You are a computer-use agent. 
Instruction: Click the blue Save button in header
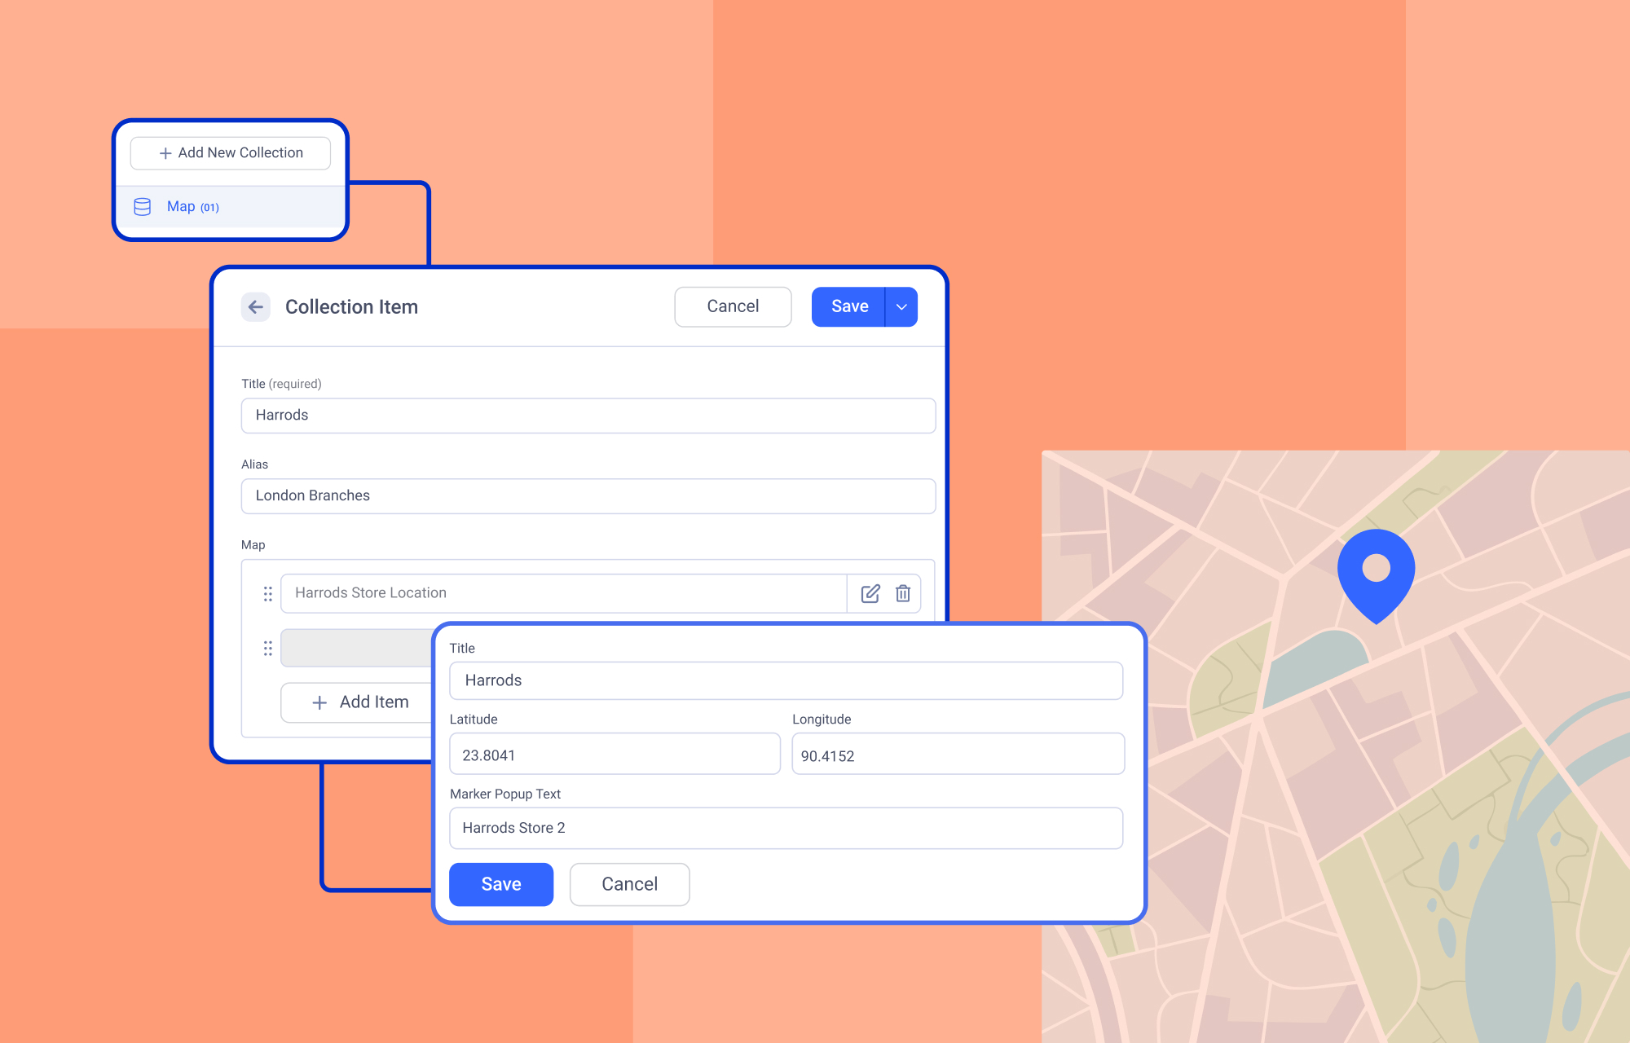click(x=848, y=307)
